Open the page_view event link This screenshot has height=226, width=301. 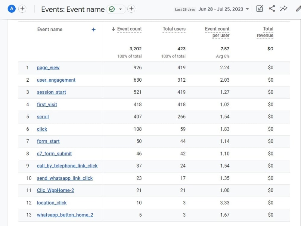pyautogui.click(x=48, y=67)
